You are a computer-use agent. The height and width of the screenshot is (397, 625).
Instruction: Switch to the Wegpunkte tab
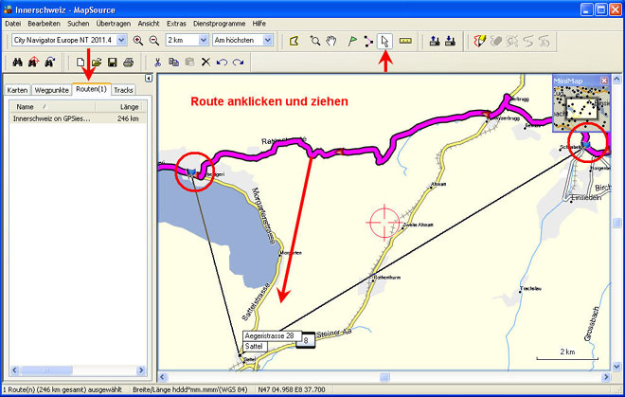[51, 90]
